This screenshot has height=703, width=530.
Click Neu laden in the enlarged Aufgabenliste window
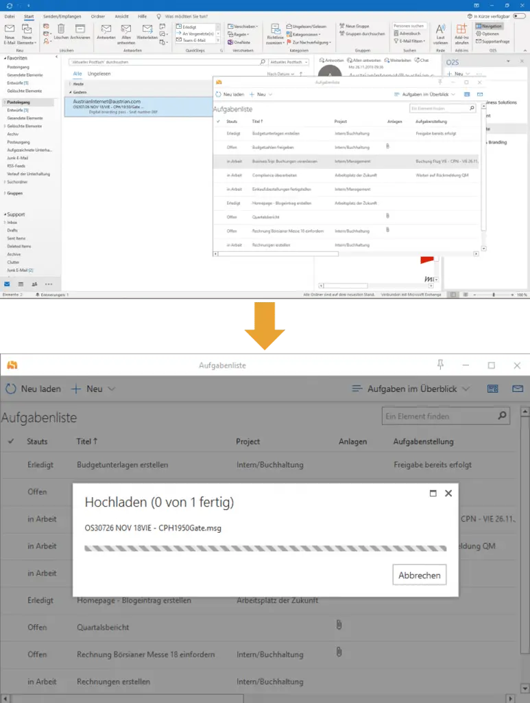click(x=33, y=389)
